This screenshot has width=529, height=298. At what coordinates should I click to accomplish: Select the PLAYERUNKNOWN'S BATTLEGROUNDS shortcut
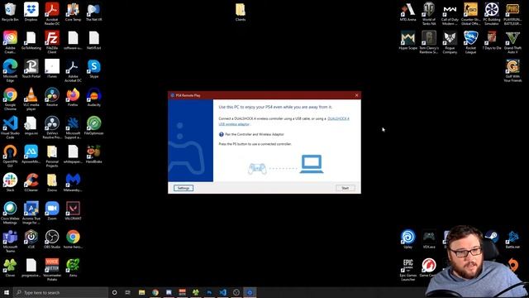512,13
